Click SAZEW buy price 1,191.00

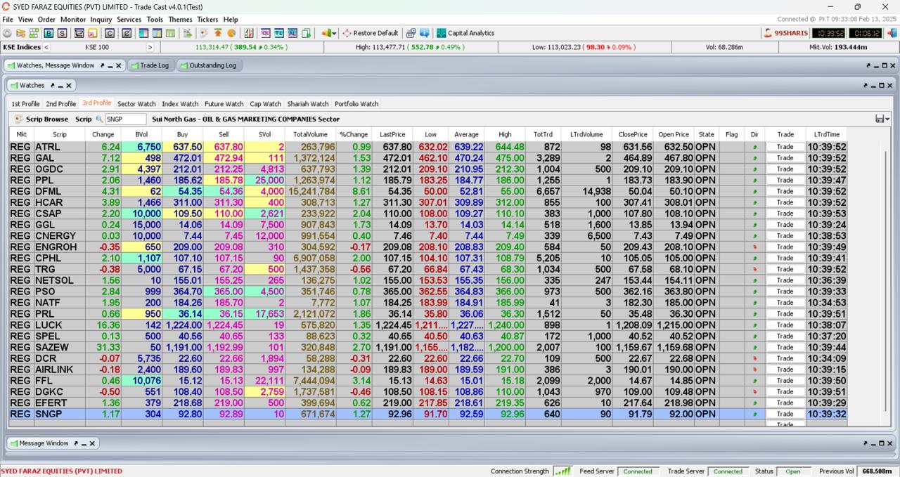183,348
